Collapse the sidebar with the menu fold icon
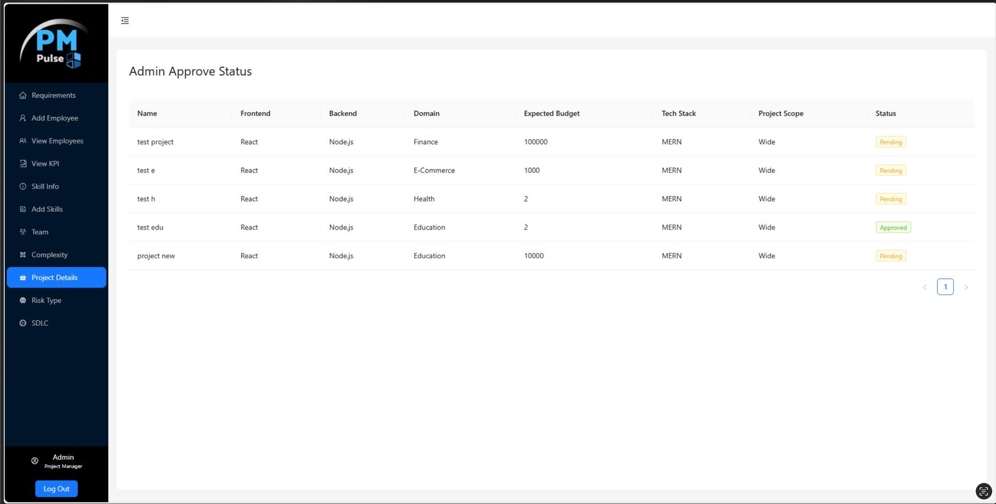The width and height of the screenshot is (996, 504). point(125,21)
